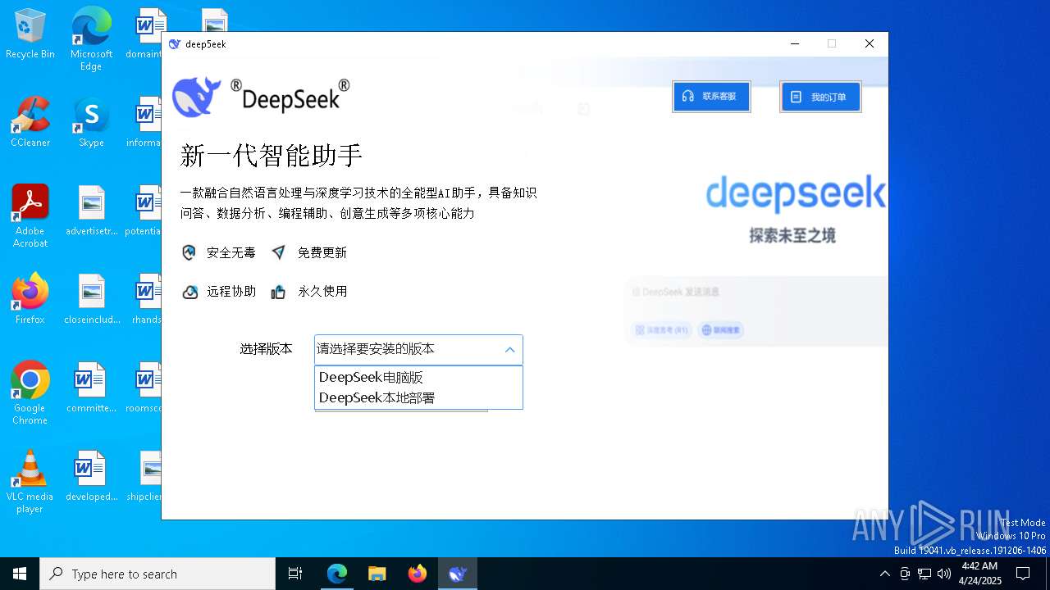The width and height of the screenshot is (1050, 590).
Task: Launch Microsoft Edge desktop shortcut
Action: [x=91, y=39]
